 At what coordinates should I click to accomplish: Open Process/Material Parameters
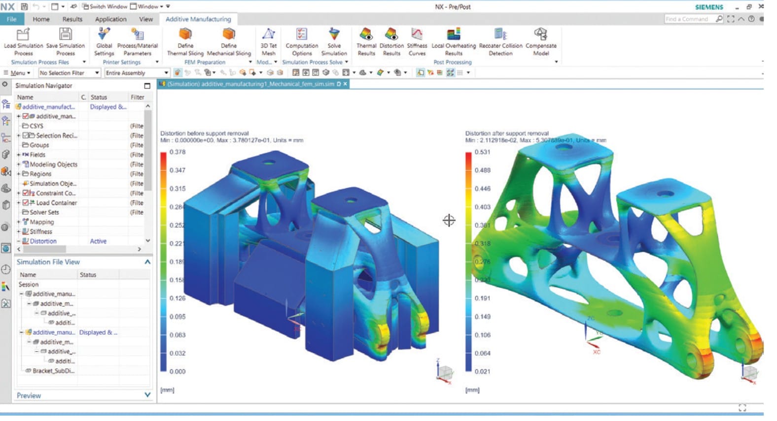[137, 42]
